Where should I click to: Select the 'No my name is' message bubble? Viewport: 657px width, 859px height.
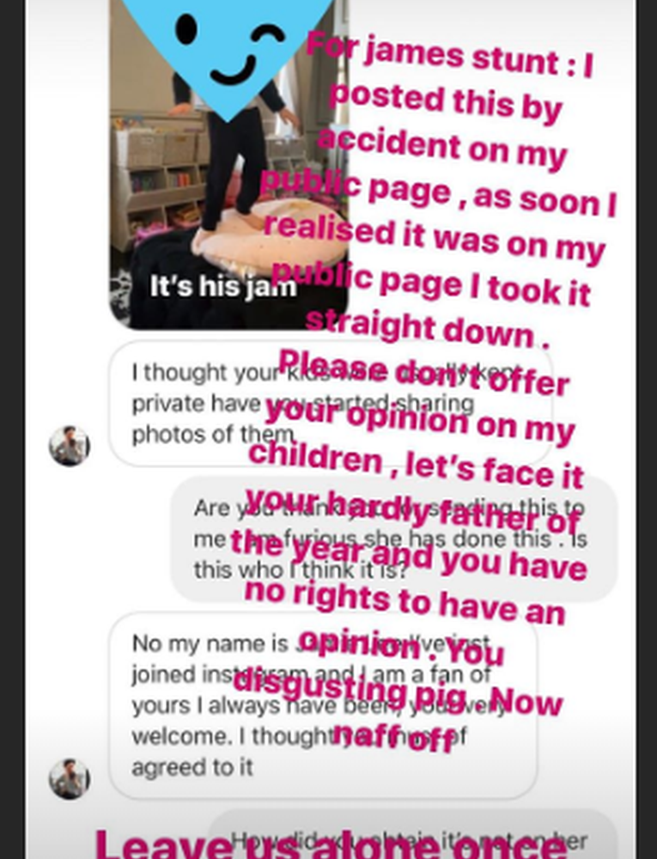click(323, 705)
